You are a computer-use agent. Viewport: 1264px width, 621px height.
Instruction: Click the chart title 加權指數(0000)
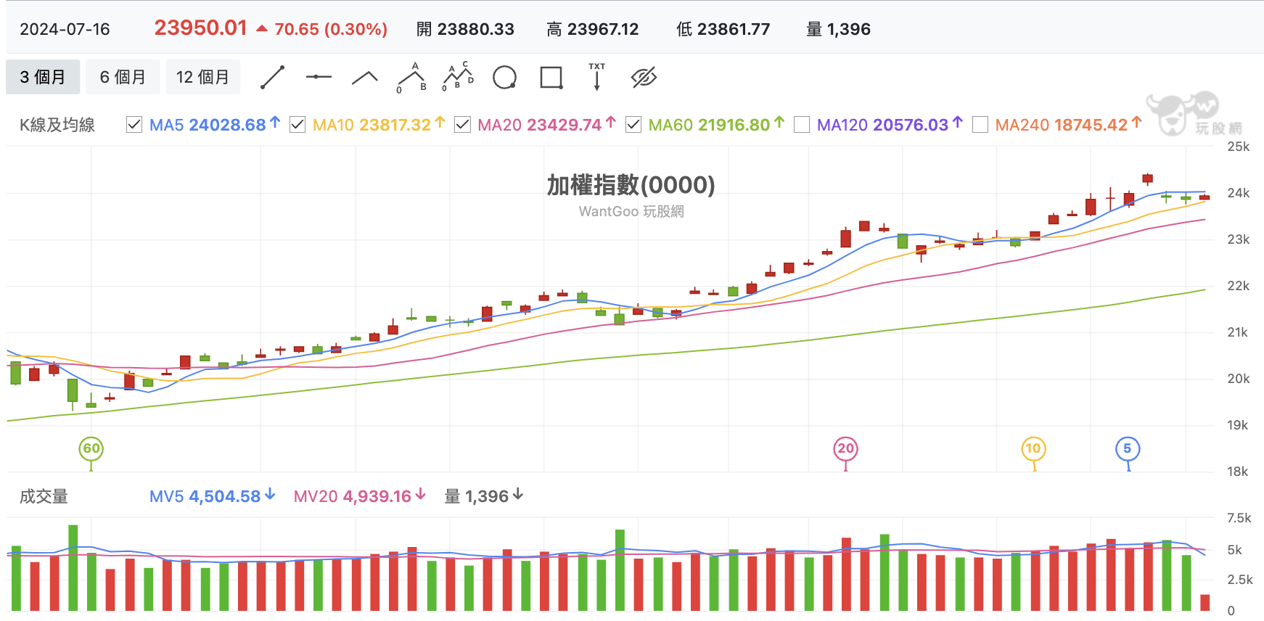(631, 185)
